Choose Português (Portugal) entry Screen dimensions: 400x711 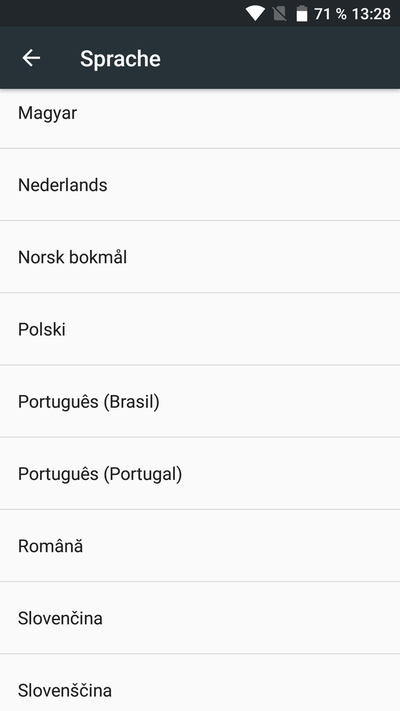[200, 473]
